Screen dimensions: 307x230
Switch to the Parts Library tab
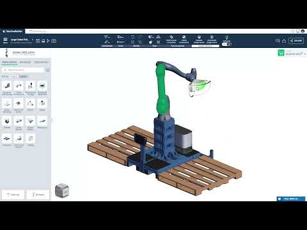[10, 62]
